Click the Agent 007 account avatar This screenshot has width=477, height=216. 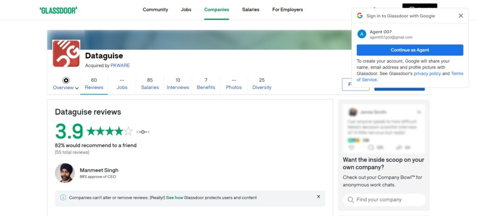361,34
